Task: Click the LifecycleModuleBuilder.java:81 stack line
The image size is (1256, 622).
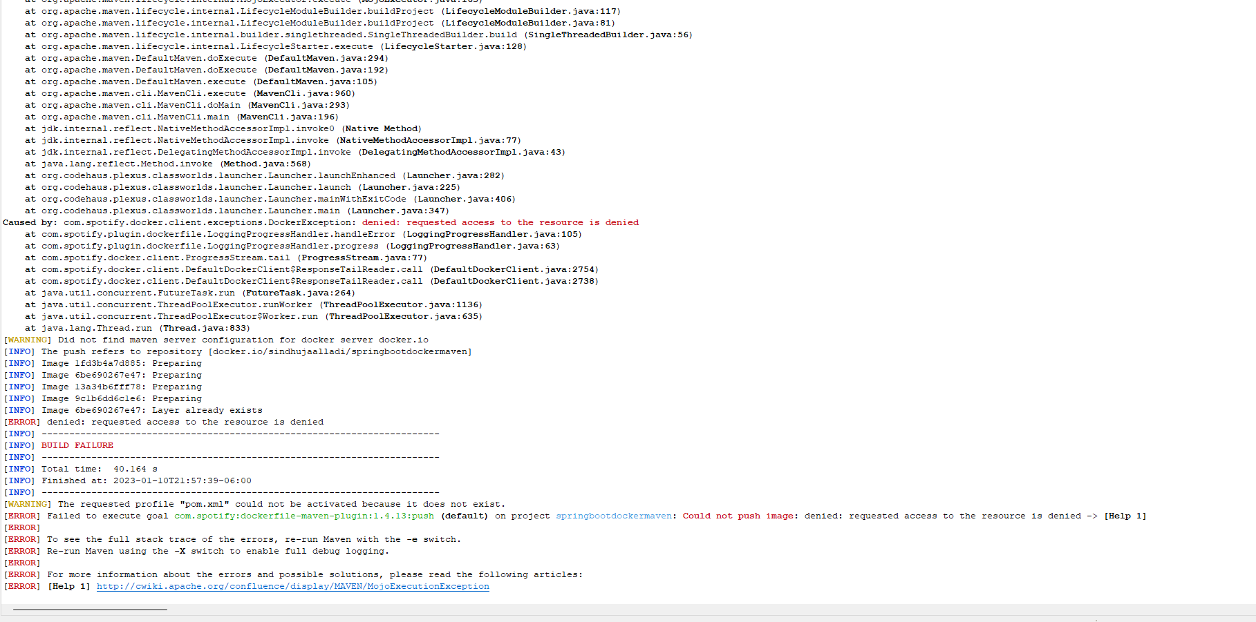Action: coord(320,23)
